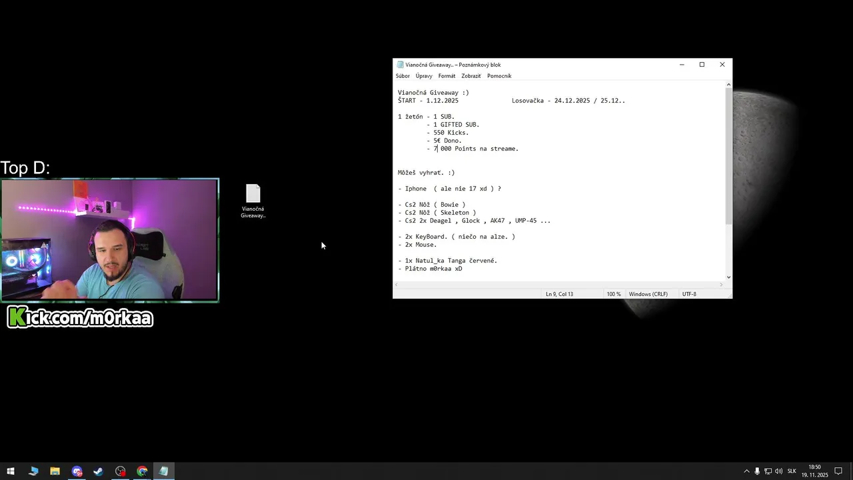Open the Súbor menu in Notepad
853x480 pixels.
pyautogui.click(x=403, y=76)
